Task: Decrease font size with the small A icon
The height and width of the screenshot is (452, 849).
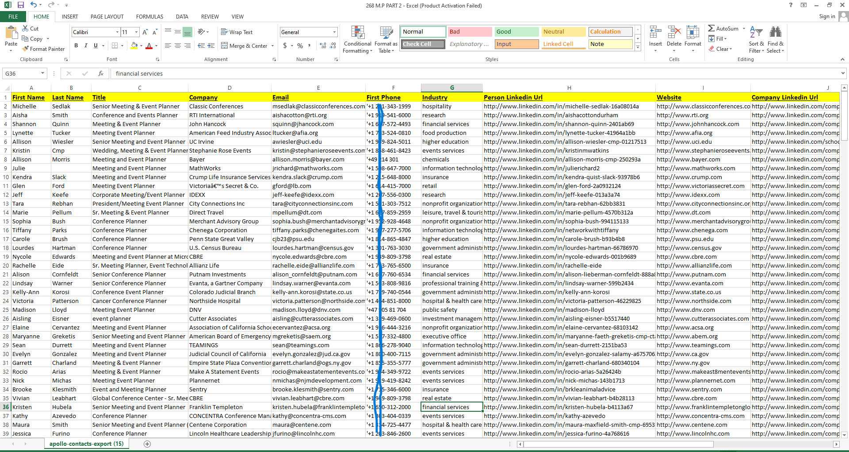Action: (155, 32)
